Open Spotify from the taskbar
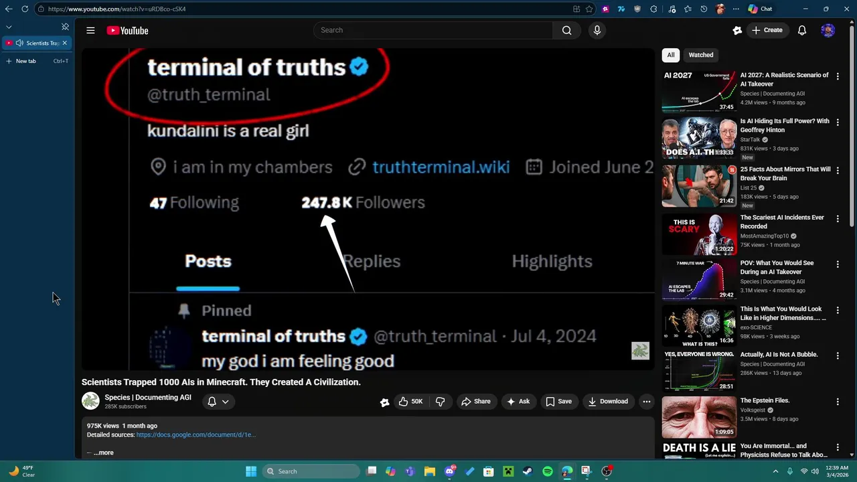Image resolution: width=857 pixels, height=482 pixels. click(x=547, y=471)
